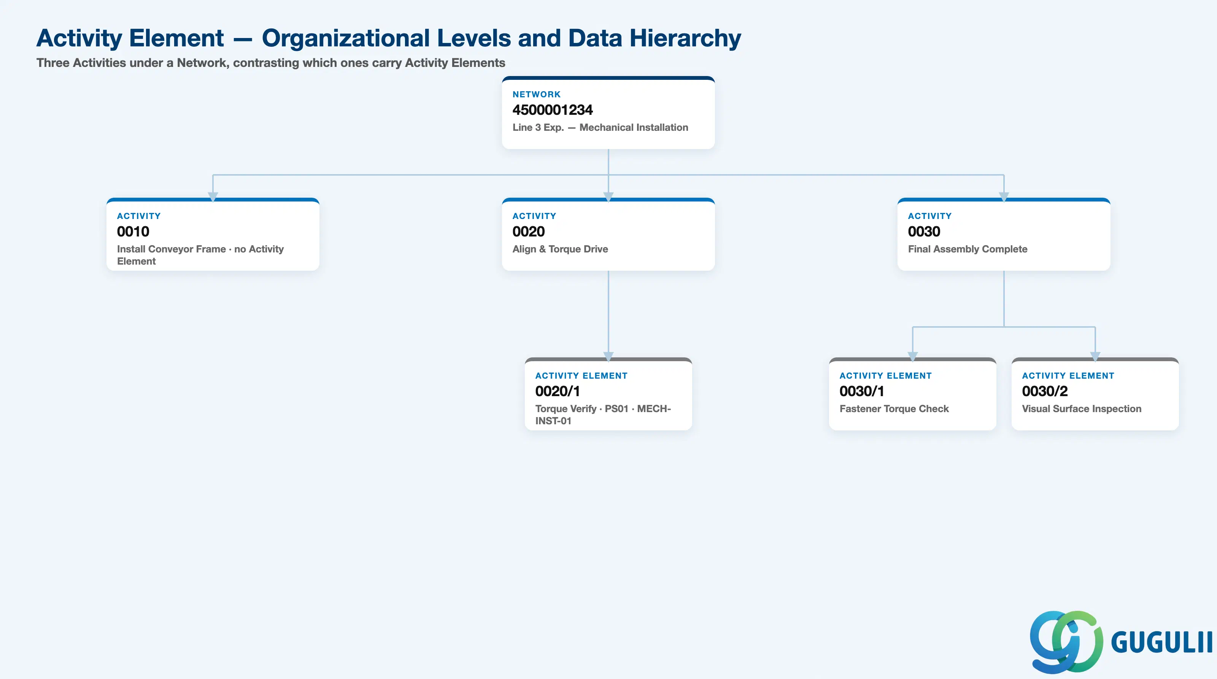The image size is (1217, 679).
Task: Click the Gugulii logo icon
Action: (x=1066, y=642)
